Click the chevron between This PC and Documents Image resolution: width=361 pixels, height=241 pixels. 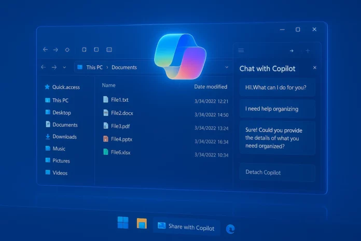click(x=107, y=68)
